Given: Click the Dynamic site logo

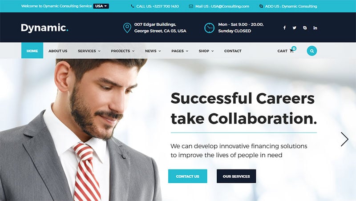Looking at the screenshot, I should click(45, 28).
